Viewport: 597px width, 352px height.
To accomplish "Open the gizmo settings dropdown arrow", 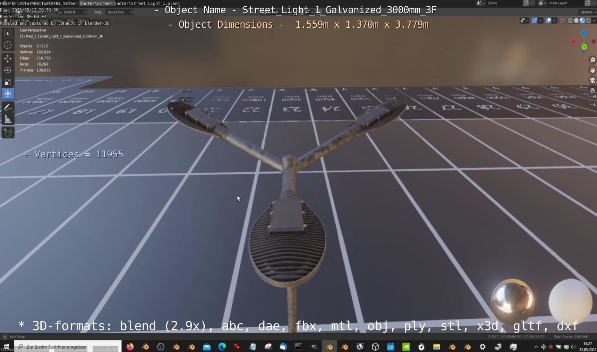I will (540, 21).
